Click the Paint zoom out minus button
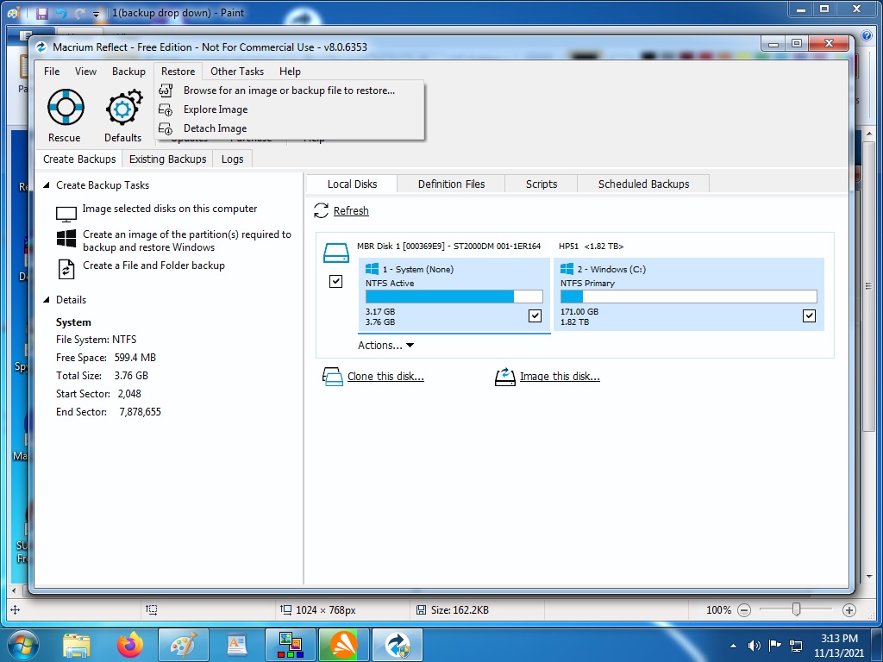The image size is (883, 662). point(744,610)
